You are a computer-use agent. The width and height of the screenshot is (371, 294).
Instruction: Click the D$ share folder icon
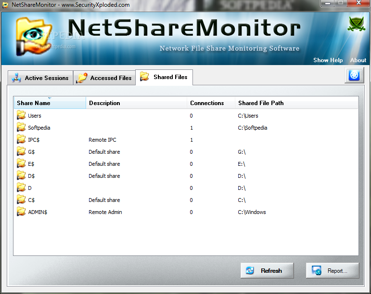click(x=21, y=176)
